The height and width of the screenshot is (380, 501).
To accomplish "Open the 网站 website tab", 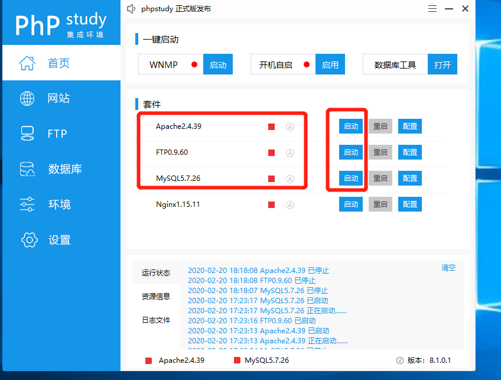I will pos(61,98).
